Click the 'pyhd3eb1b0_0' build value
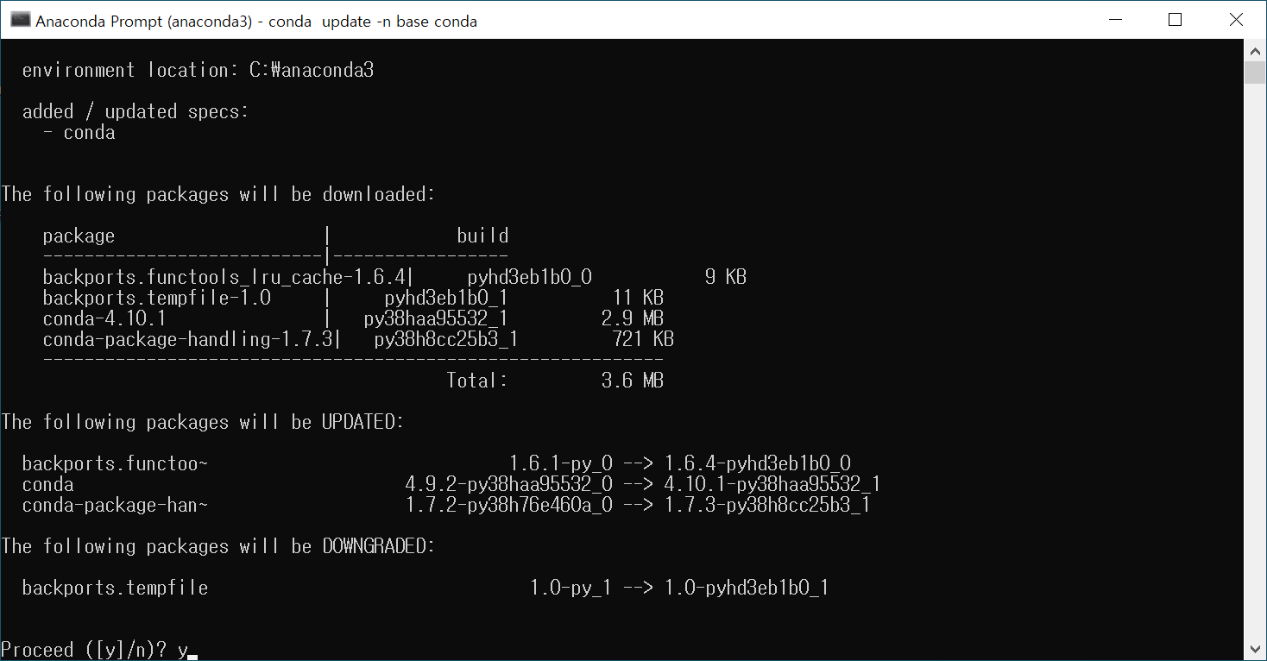Screen dimensions: 1267x661 530,277
